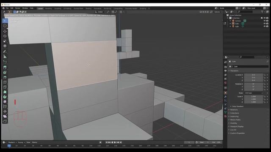Viewport: 271px width, 152px height.
Task: Expand the Viewport Display panel
Action: (237, 127)
